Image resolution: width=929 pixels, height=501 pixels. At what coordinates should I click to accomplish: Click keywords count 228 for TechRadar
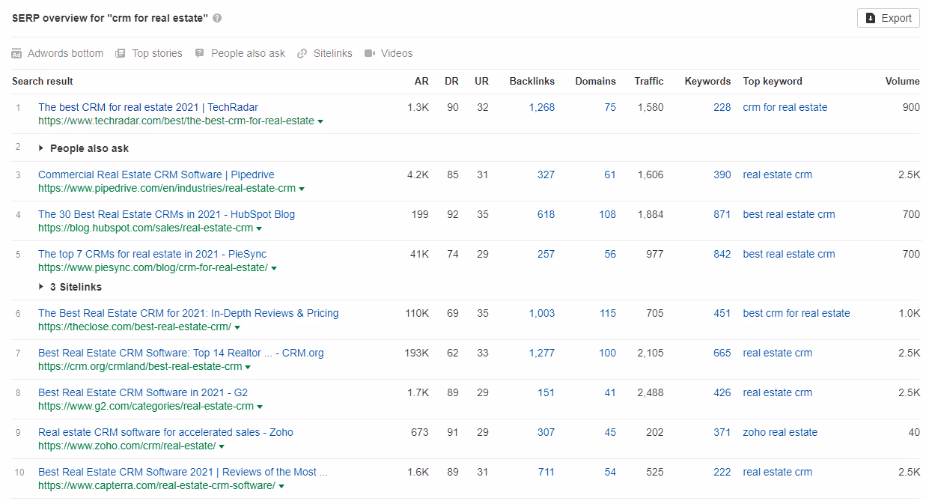tap(722, 107)
